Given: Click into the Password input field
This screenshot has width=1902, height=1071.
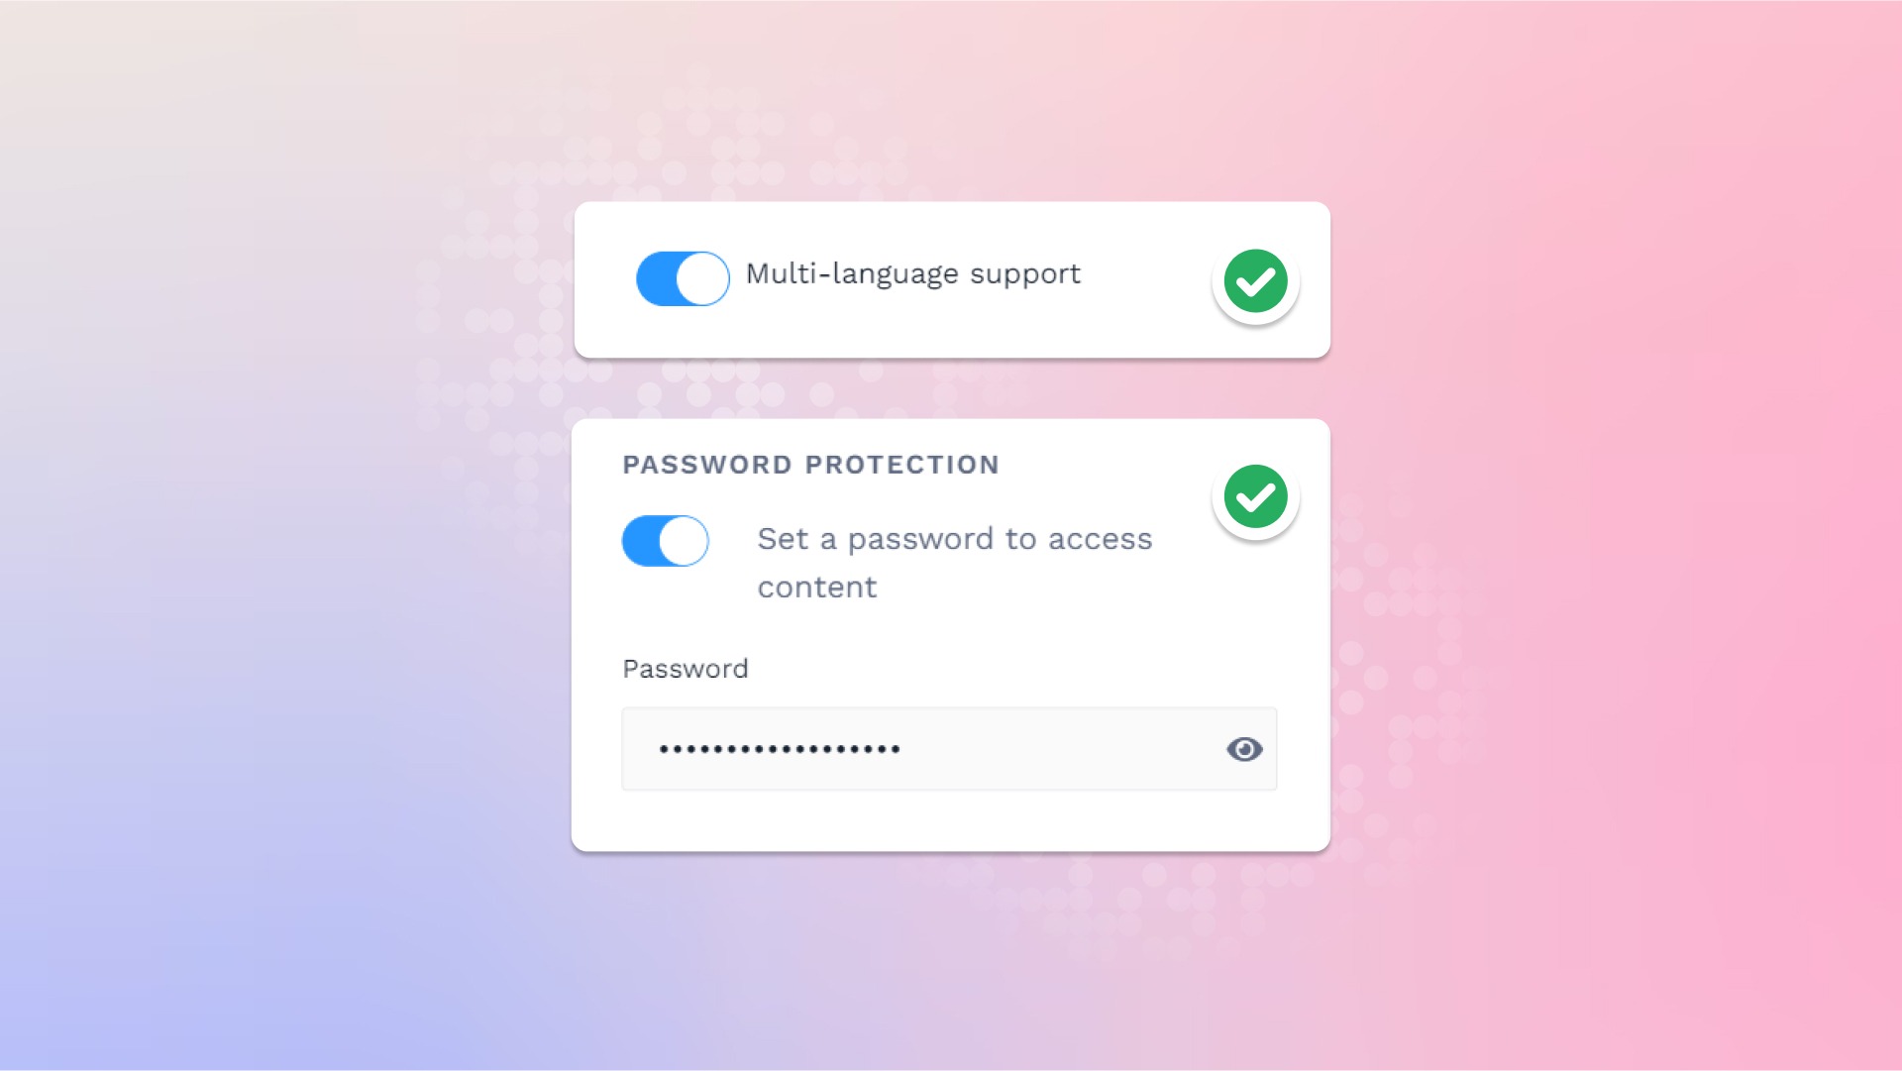Looking at the screenshot, I should (949, 749).
